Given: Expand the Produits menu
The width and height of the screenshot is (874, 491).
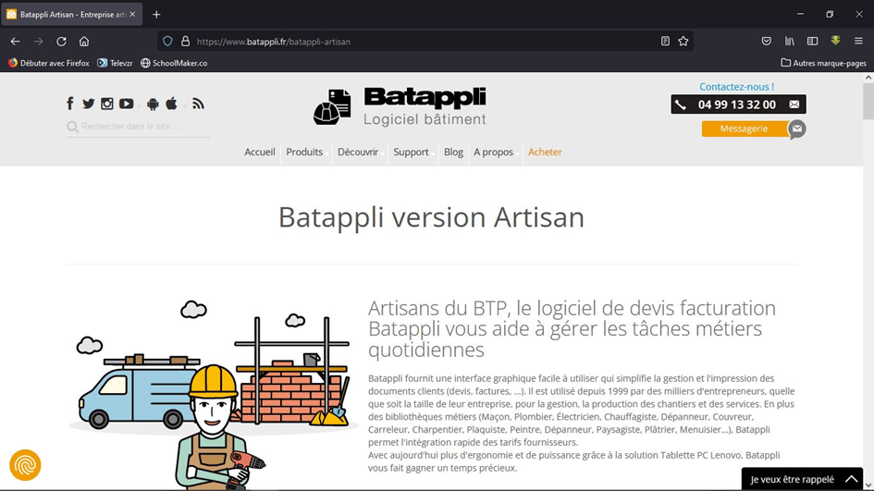Looking at the screenshot, I should point(305,153).
